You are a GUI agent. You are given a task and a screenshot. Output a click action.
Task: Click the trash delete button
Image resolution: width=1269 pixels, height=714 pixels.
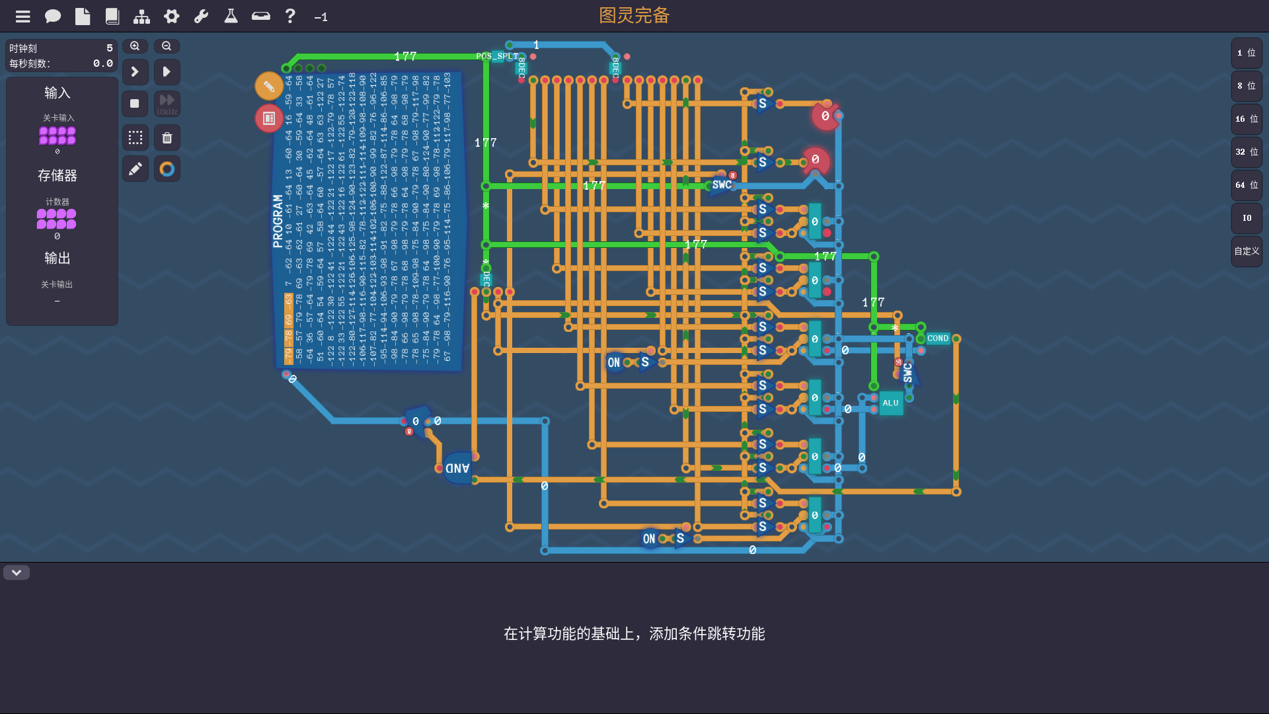click(167, 138)
